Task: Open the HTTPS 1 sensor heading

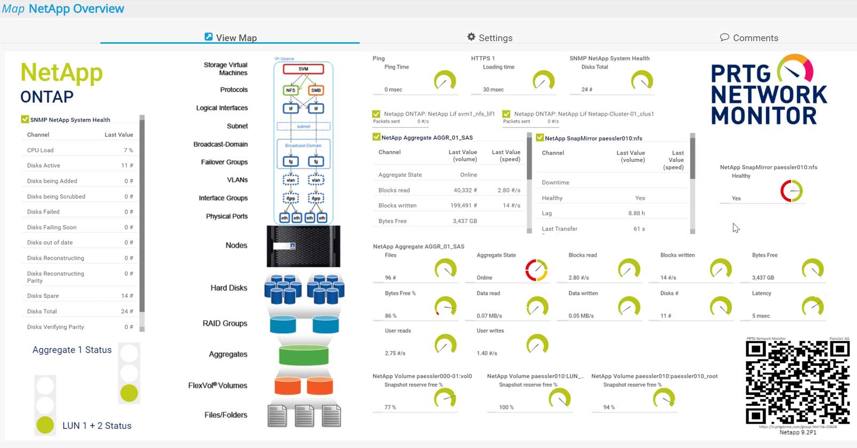Action: click(483, 59)
